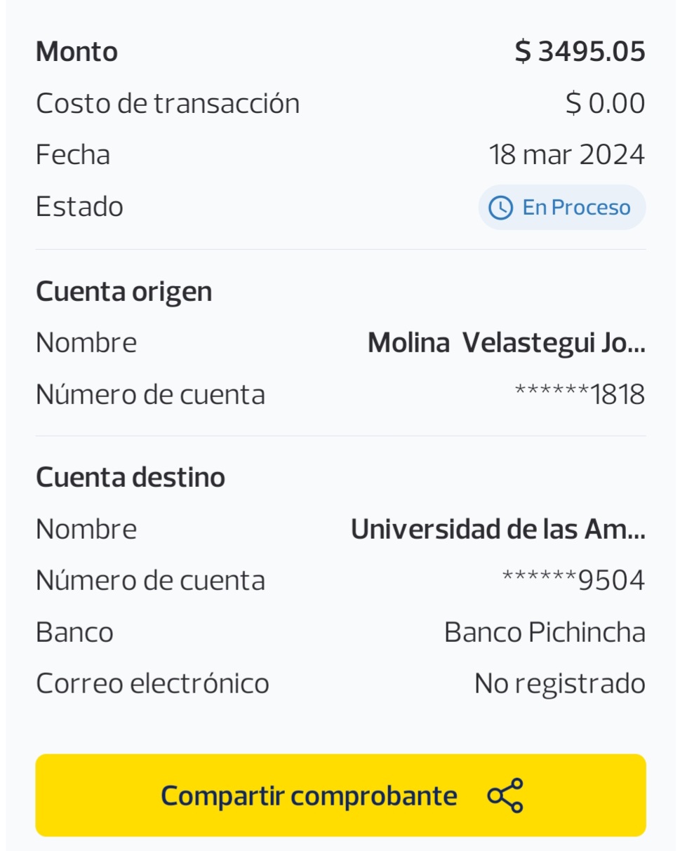Click the clock icon in the status badge
Screen dimensions: 680x851
click(500, 208)
